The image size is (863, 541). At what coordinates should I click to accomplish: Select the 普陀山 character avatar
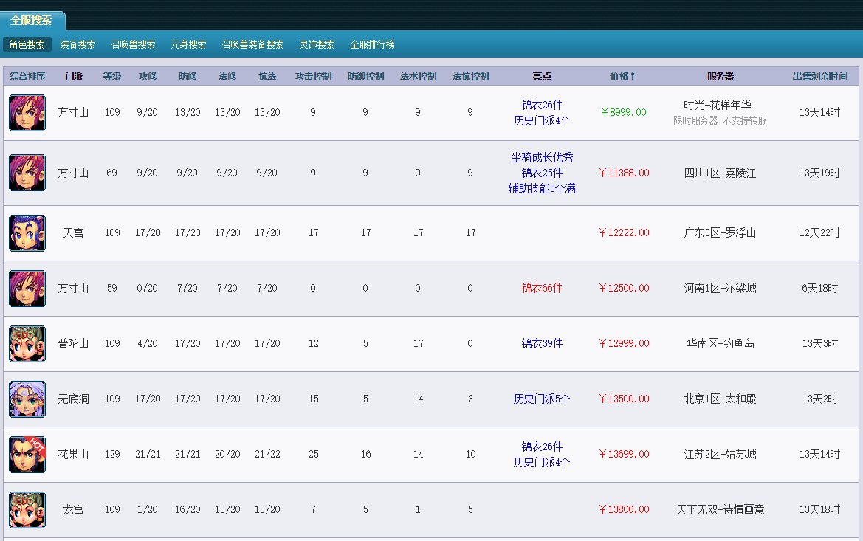[27, 344]
